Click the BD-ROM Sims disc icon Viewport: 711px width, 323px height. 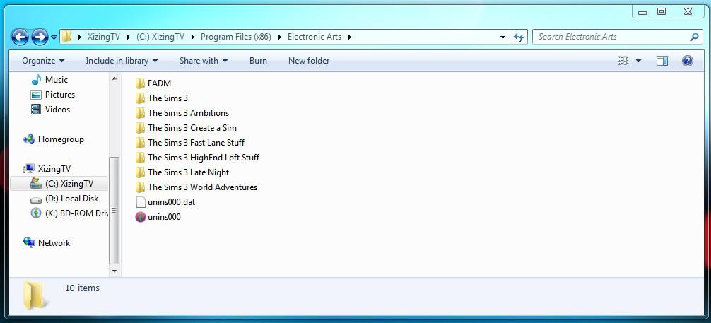coord(36,213)
